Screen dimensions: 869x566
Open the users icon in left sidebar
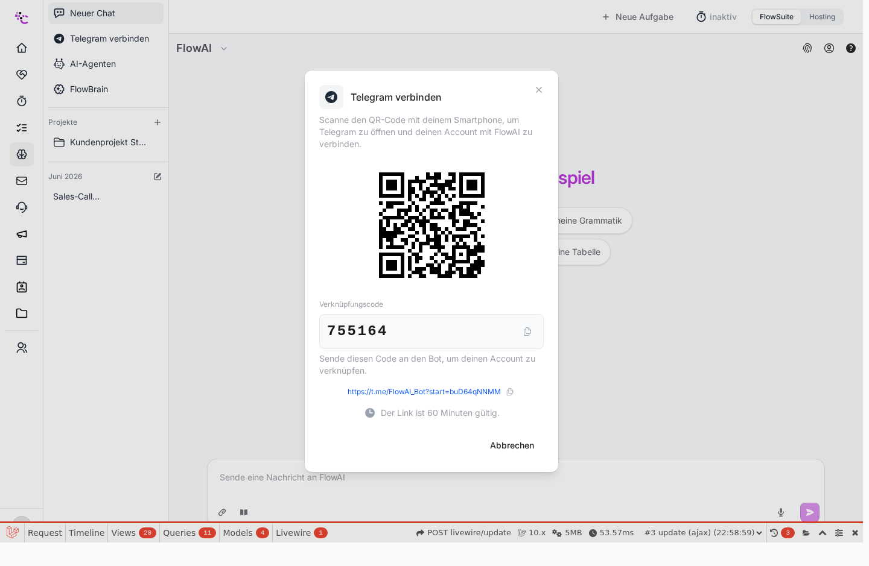(x=22, y=348)
